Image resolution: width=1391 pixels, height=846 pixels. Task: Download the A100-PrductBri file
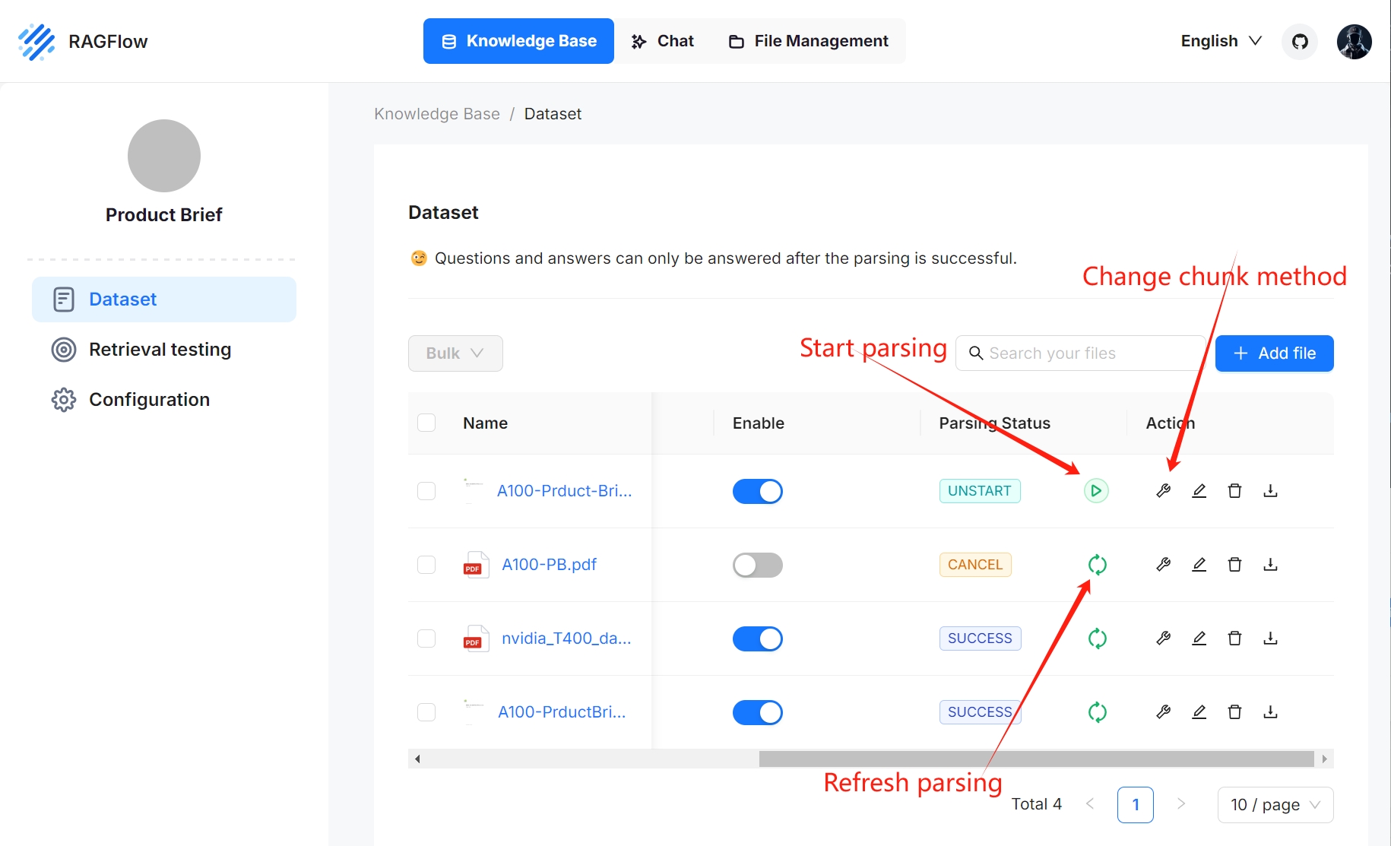point(1270,712)
